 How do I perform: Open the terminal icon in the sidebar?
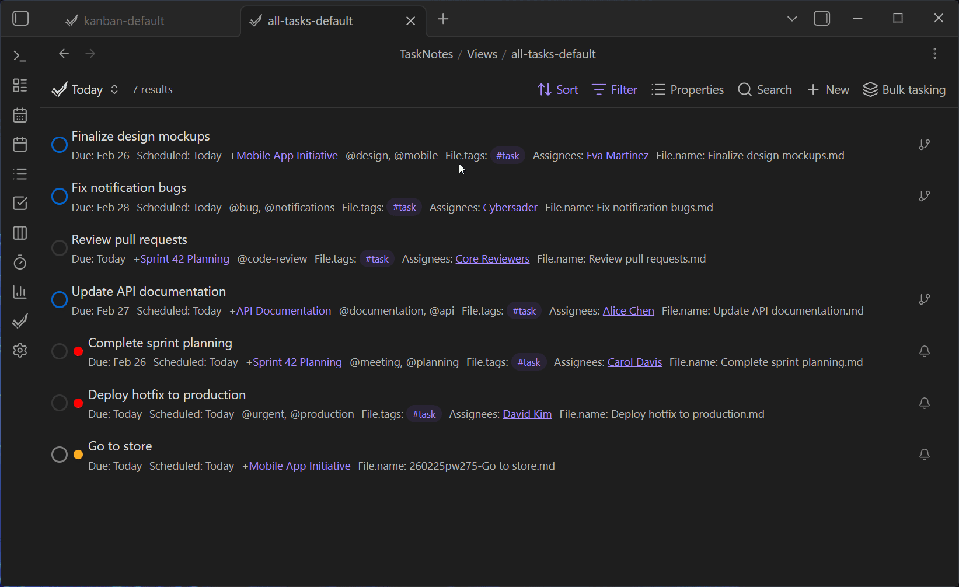[x=19, y=55]
